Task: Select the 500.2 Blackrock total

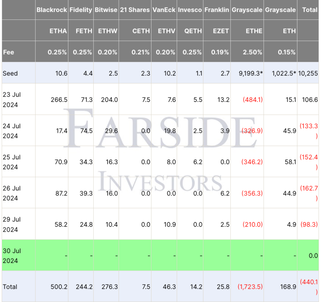Action: coord(59,287)
